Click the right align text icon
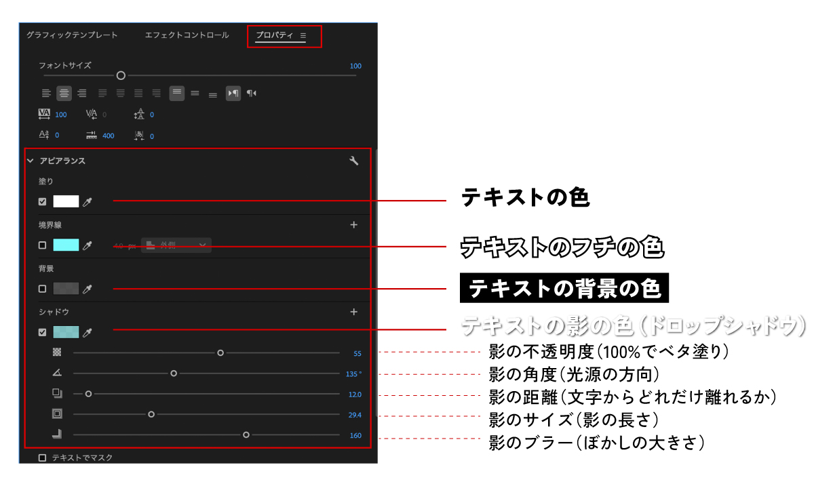The height and width of the screenshot is (486, 814). point(82,93)
